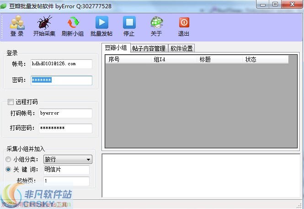Switch to the 豆瓣小组 tab

click(x=116, y=47)
